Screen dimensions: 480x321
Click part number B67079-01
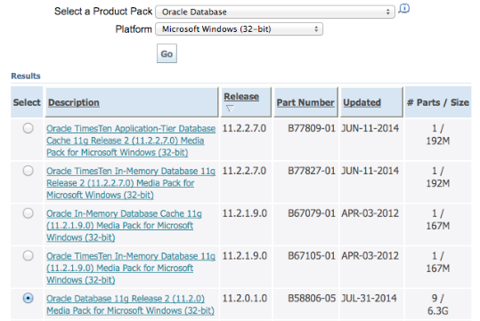click(312, 213)
